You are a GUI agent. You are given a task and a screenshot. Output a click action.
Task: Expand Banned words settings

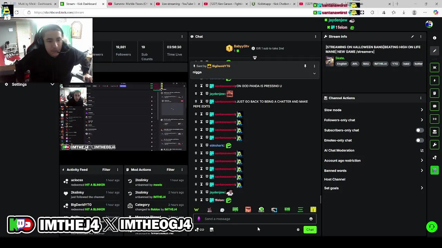tap(422, 170)
